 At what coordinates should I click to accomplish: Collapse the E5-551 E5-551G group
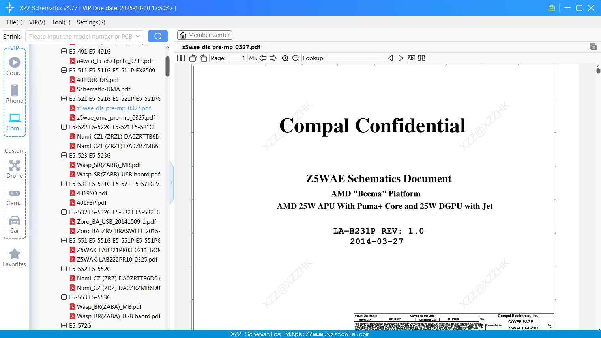click(x=64, y=240)
